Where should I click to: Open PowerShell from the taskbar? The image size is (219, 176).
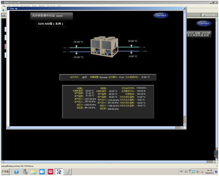(x=16, y=172)
